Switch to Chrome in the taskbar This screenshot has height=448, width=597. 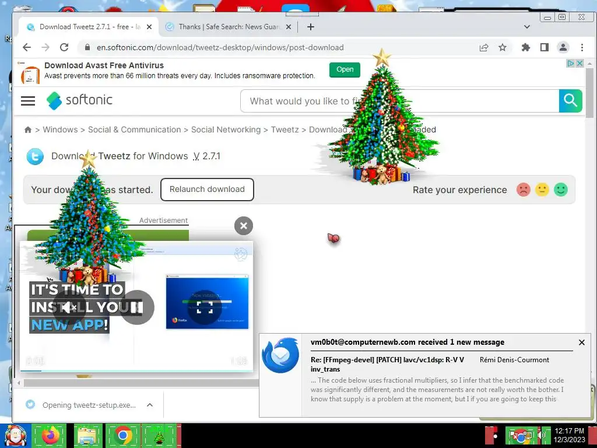coord(122,436)
